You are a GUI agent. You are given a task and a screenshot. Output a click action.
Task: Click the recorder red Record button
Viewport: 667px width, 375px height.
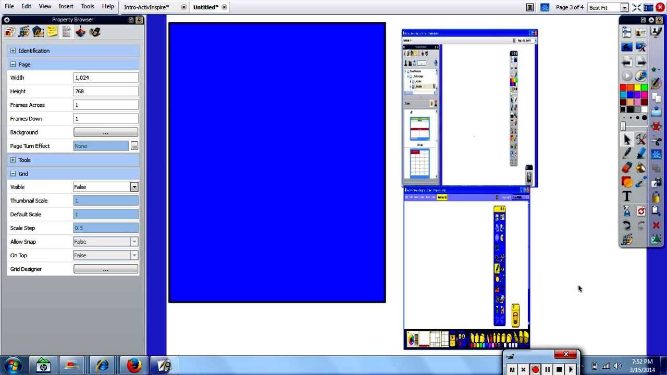pos(535,369)
